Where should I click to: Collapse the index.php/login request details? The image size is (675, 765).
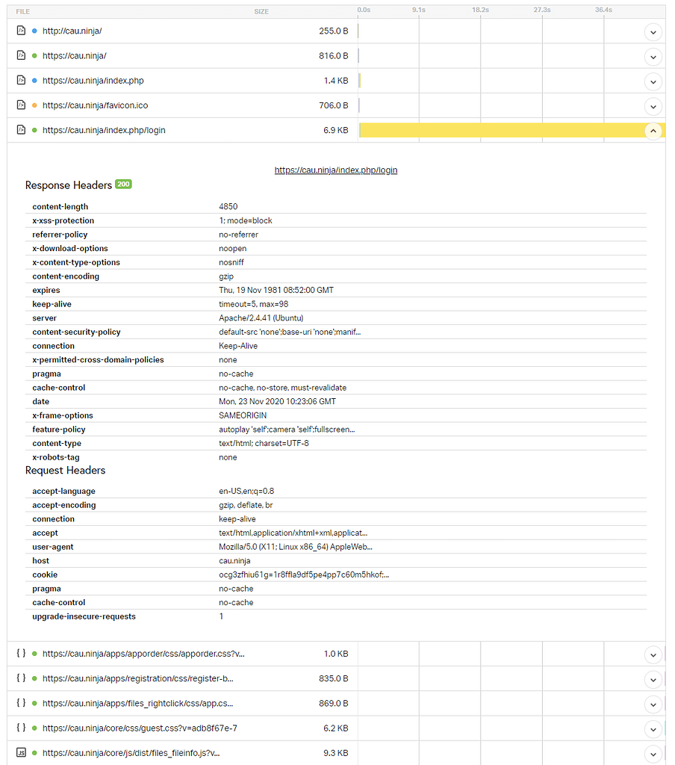653,131
